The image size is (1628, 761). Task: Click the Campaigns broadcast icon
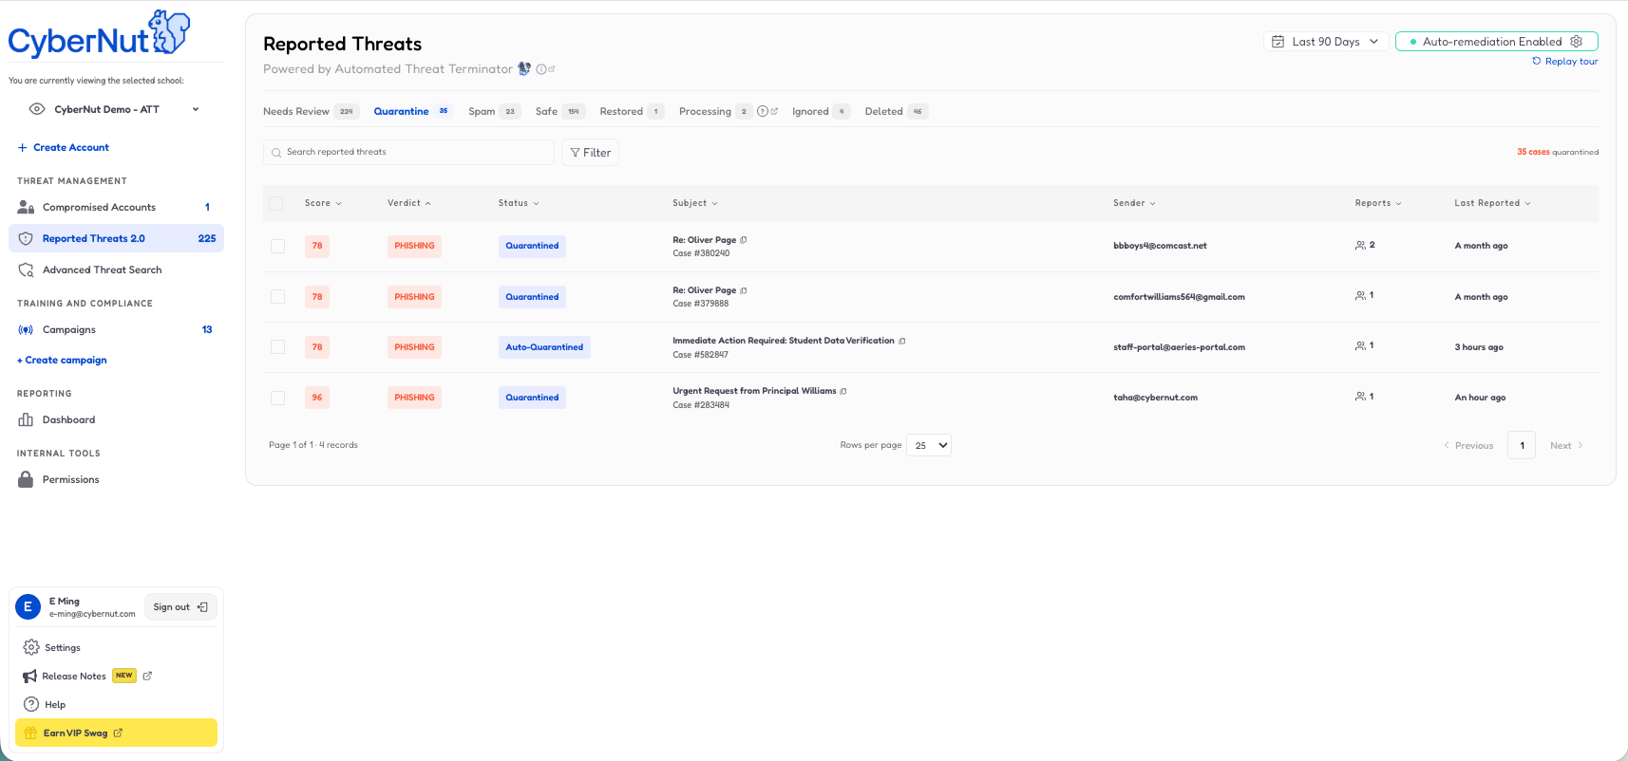(26, 330)
